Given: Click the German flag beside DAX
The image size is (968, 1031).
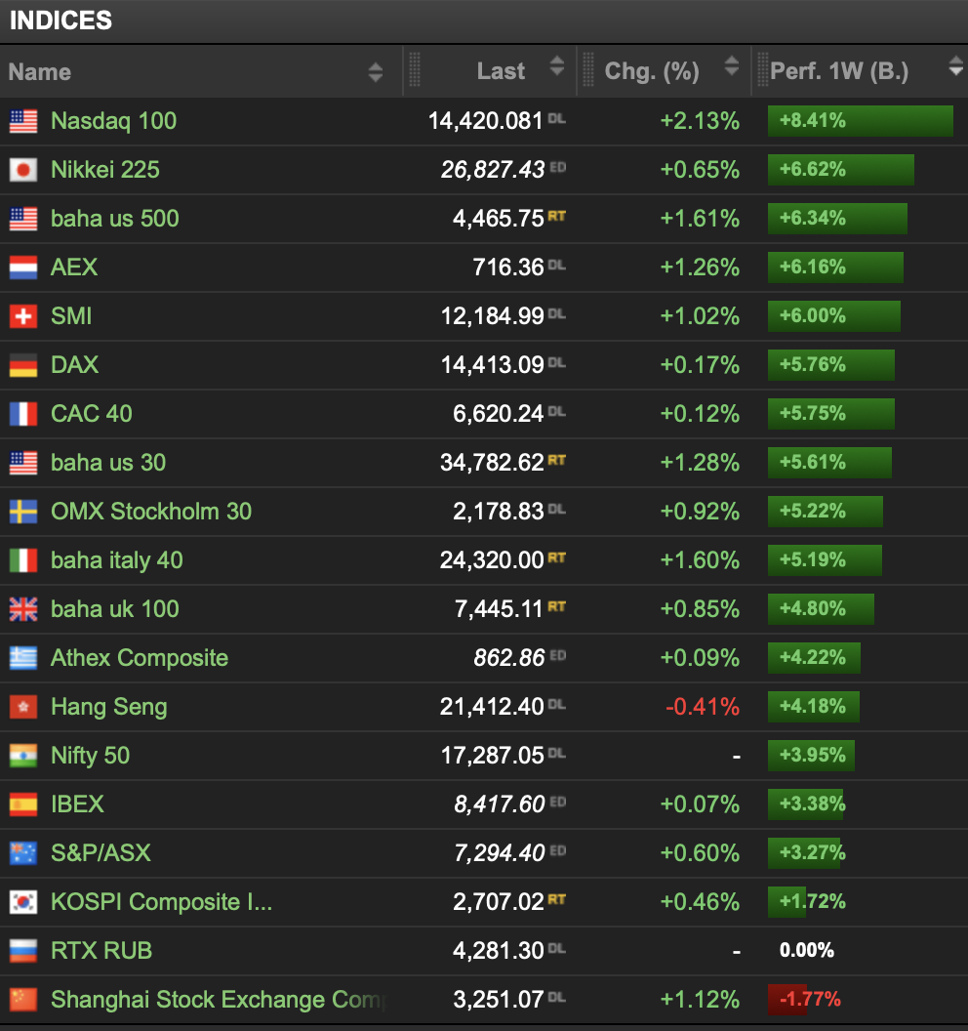Looking at the screenshot, I should pyautogui.click(x=23, y=365).
